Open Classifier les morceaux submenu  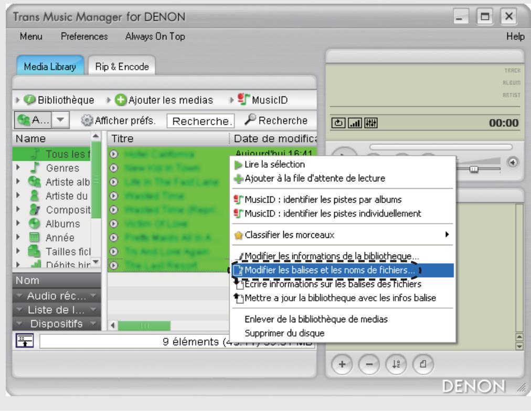coord(343,235)
